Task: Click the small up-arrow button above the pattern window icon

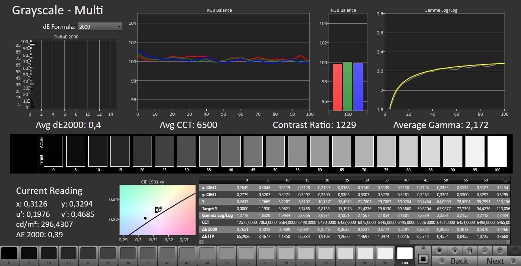Action: click(423, 249)
